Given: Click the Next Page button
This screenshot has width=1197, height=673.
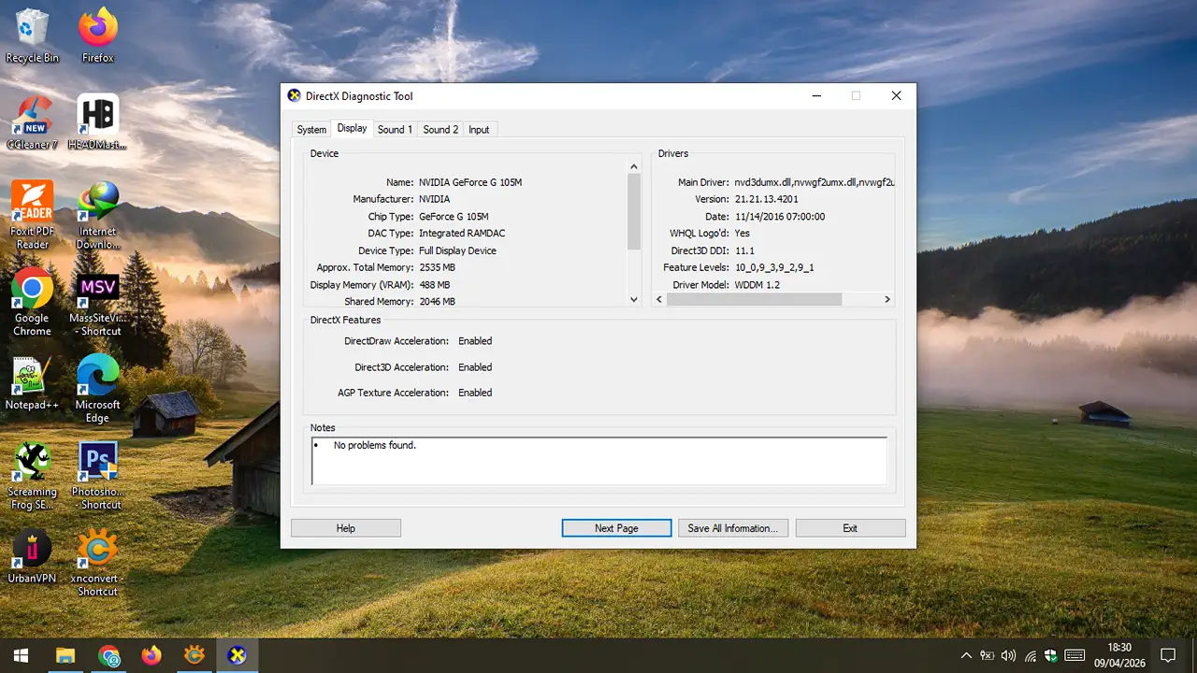Looking at the screenshot, I should [616, 528].
